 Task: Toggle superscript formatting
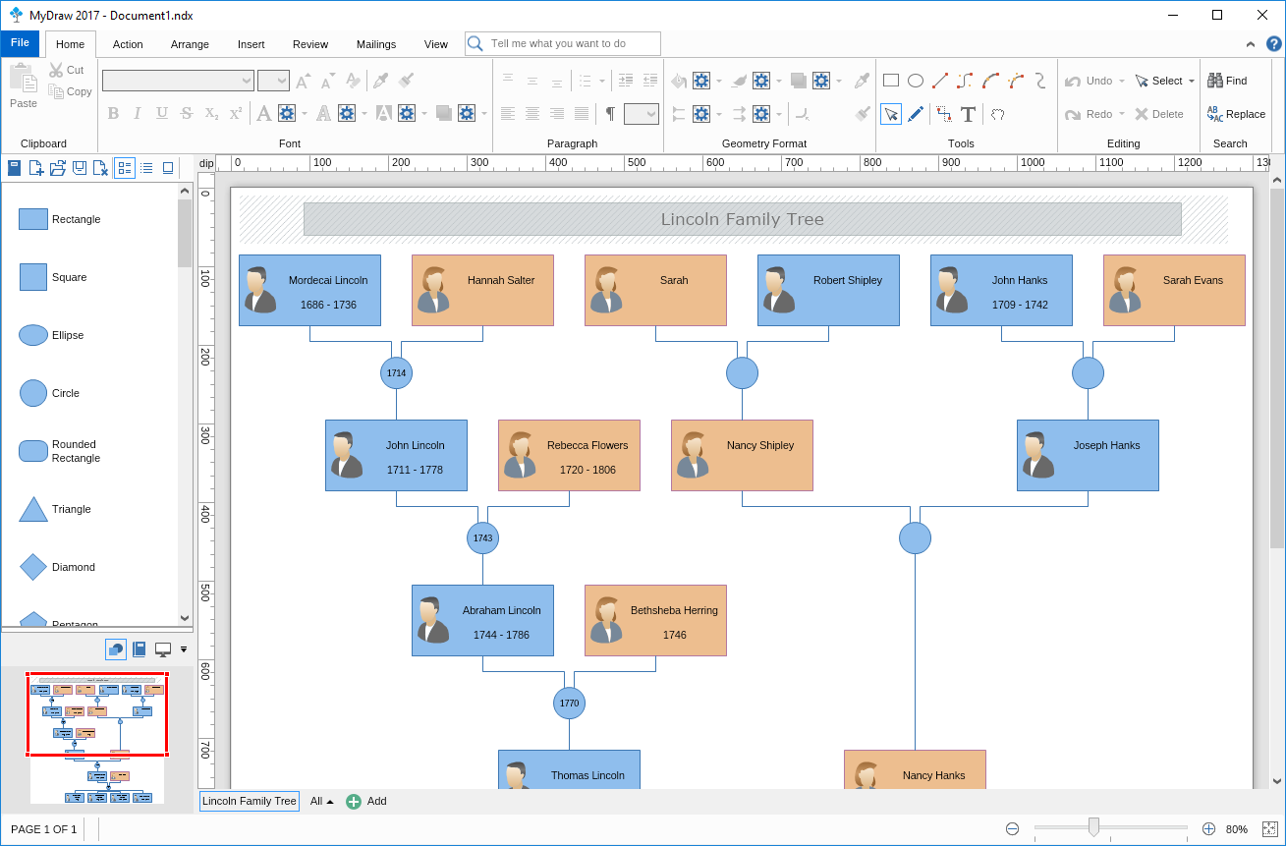[236, 114]
